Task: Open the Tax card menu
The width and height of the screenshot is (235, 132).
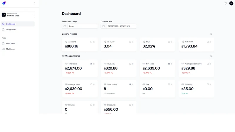Action: (x=172, y=84)
